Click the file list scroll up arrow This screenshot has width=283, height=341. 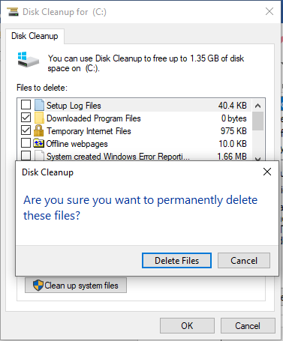click(257, 106)
